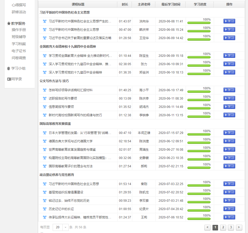The width and height of the screenshot is (248, 233).
Task: Select 问卷调查 from the sidebar
Action: (x=19, y=58)
